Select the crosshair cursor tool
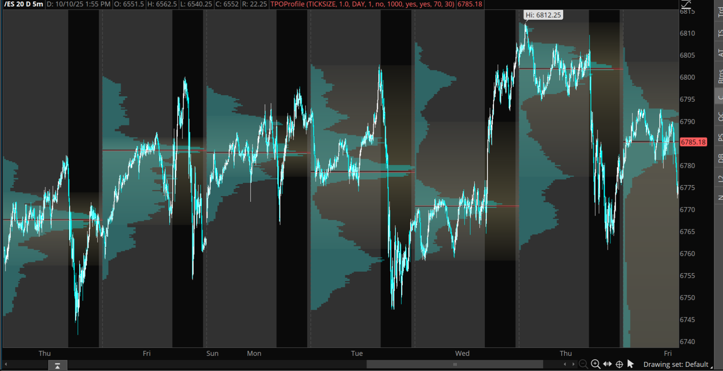This screenshot has height=371, width=723. [619, 364]
